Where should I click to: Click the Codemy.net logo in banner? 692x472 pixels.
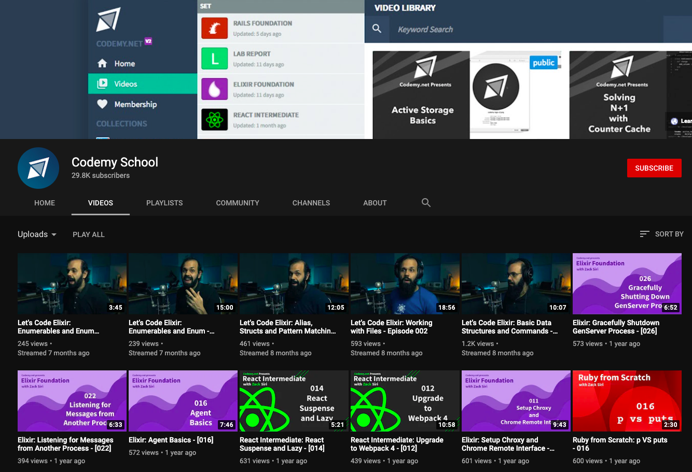click(x=108, y=20)
